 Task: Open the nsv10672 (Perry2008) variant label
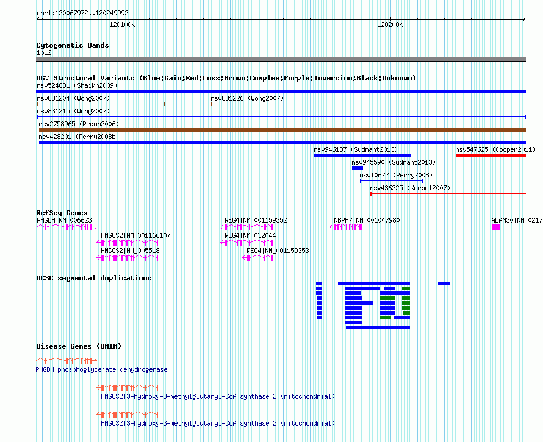tap(396, 175)
